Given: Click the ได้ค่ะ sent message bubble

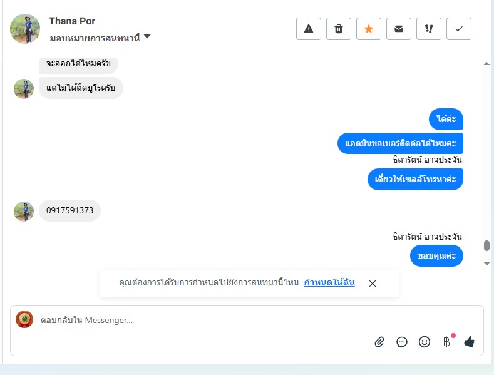Looking at the screenshot, I should [446, 119].
